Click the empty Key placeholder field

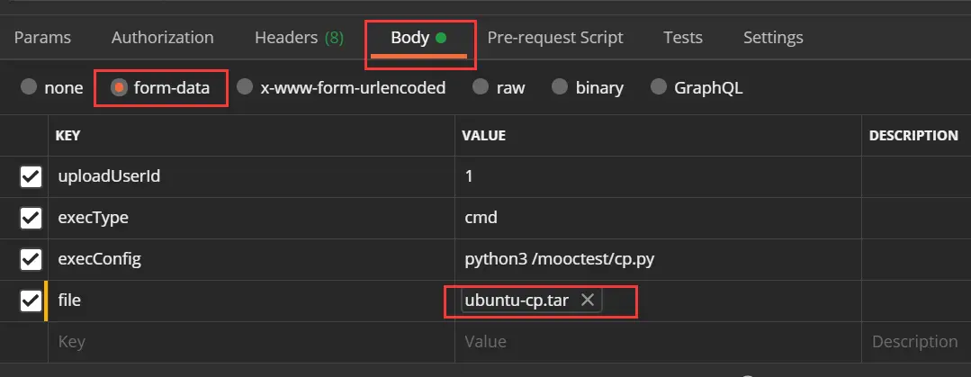click(x=250, y=342)
